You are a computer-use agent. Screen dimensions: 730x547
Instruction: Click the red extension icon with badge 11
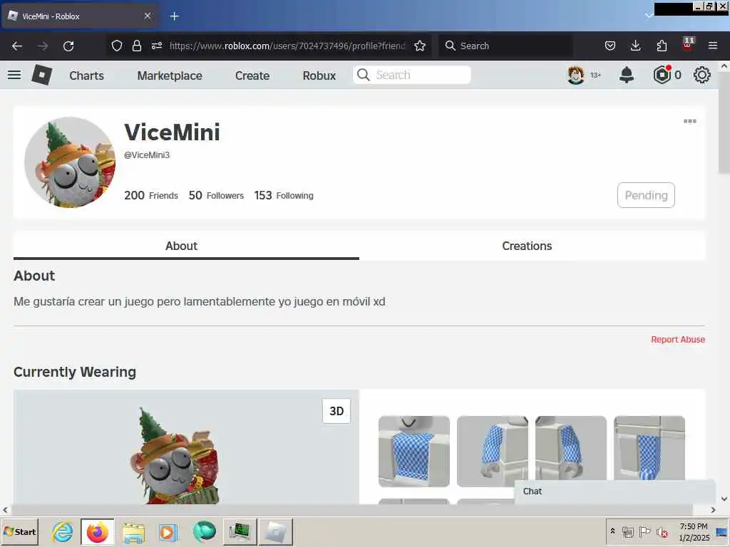pyautogui.click(x=688, y=44)
